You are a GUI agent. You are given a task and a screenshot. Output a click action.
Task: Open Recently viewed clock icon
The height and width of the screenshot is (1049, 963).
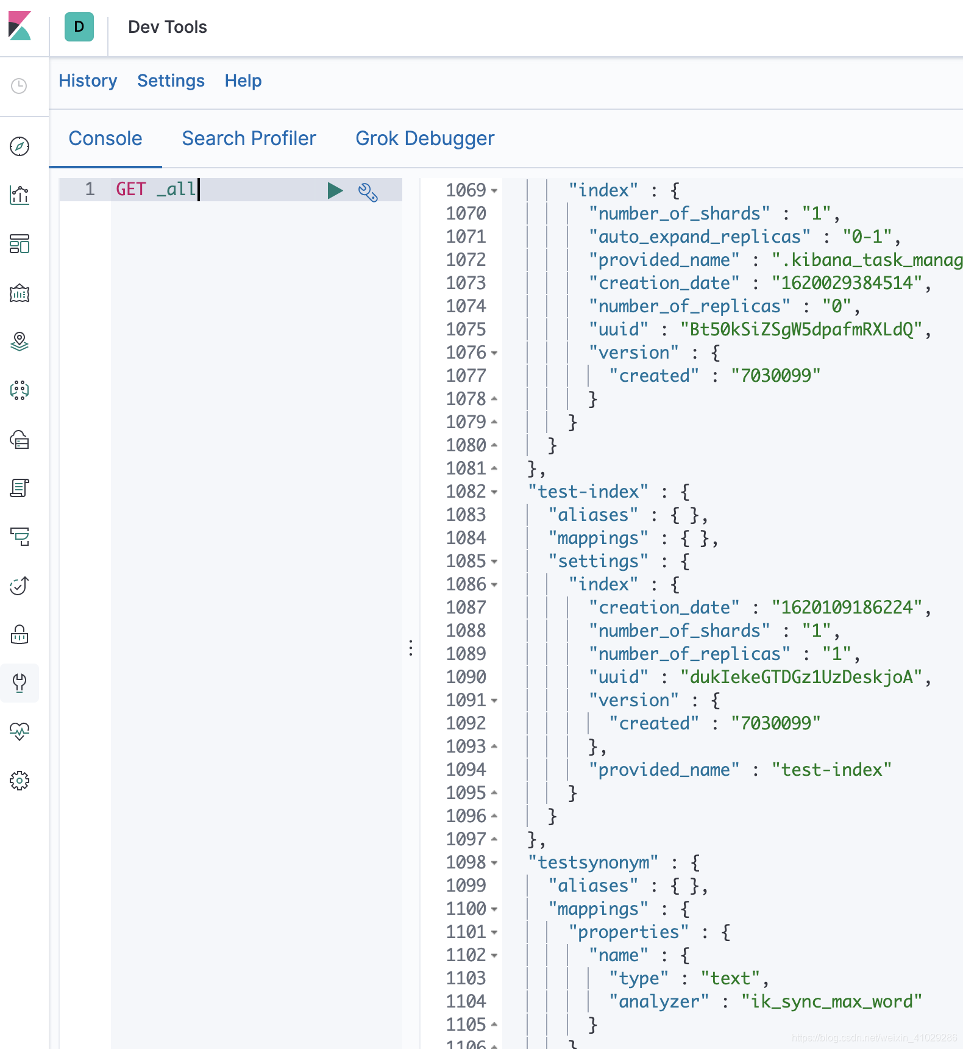click(x=20, y=86)
